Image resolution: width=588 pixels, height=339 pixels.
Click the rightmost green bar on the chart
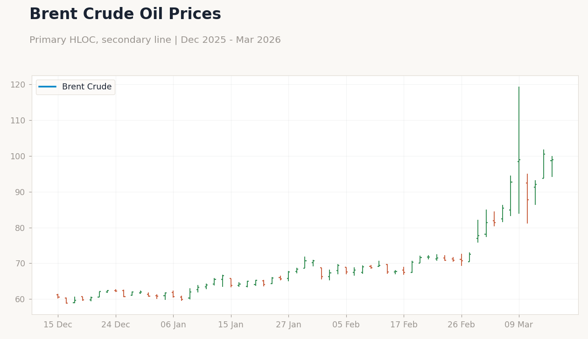[553, 167]
